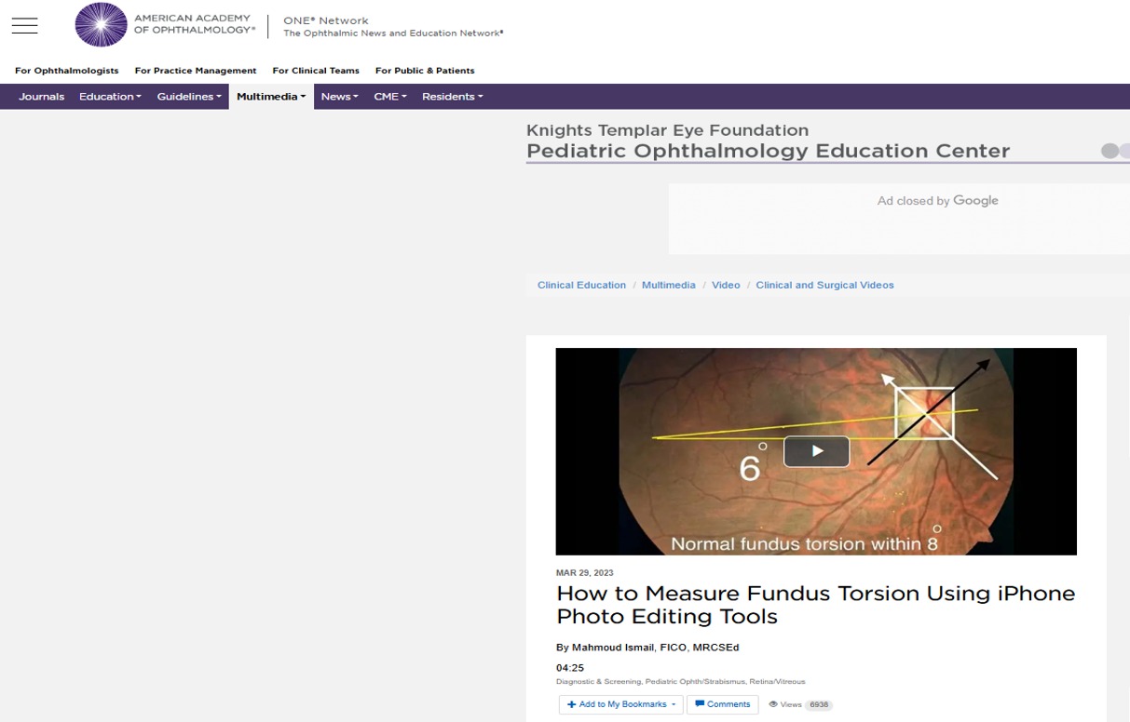Go to Clinical Education breadcrumb
The image size is (1130, 722).
click(x=581, y=285)
